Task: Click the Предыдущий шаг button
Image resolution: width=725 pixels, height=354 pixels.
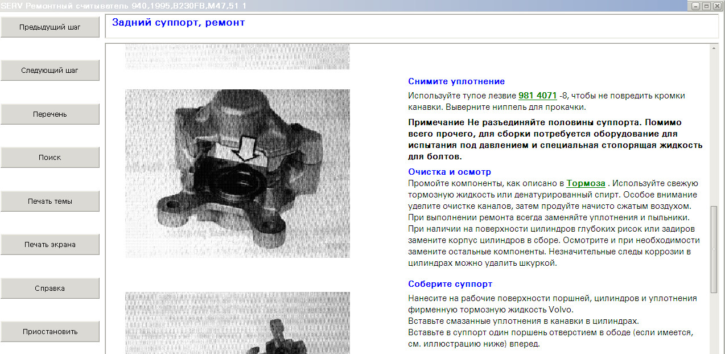Action: click(50, 27)
